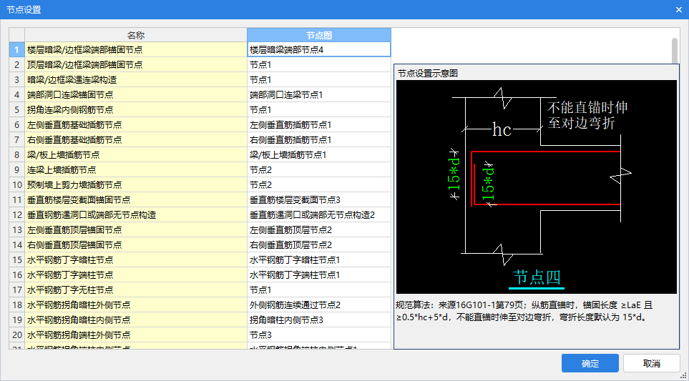Click row number 15 header
The image size is (689, 381).
(x=16, y=260)
